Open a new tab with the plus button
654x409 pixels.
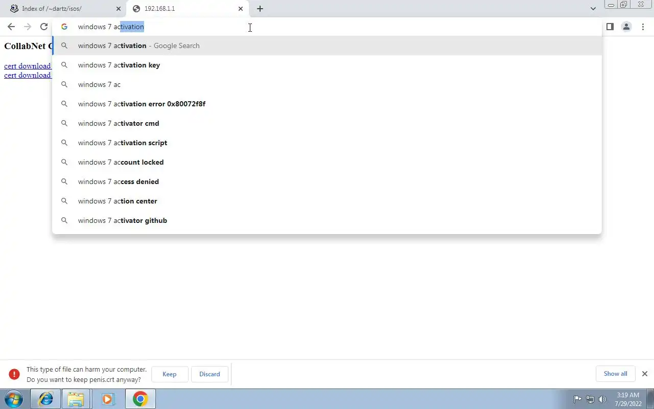coord(260,9)
